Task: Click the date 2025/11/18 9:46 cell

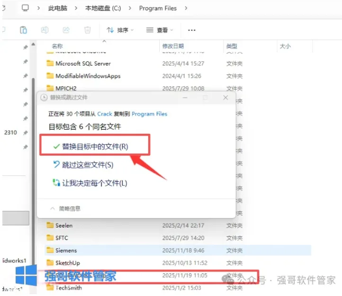Action: 183,251
